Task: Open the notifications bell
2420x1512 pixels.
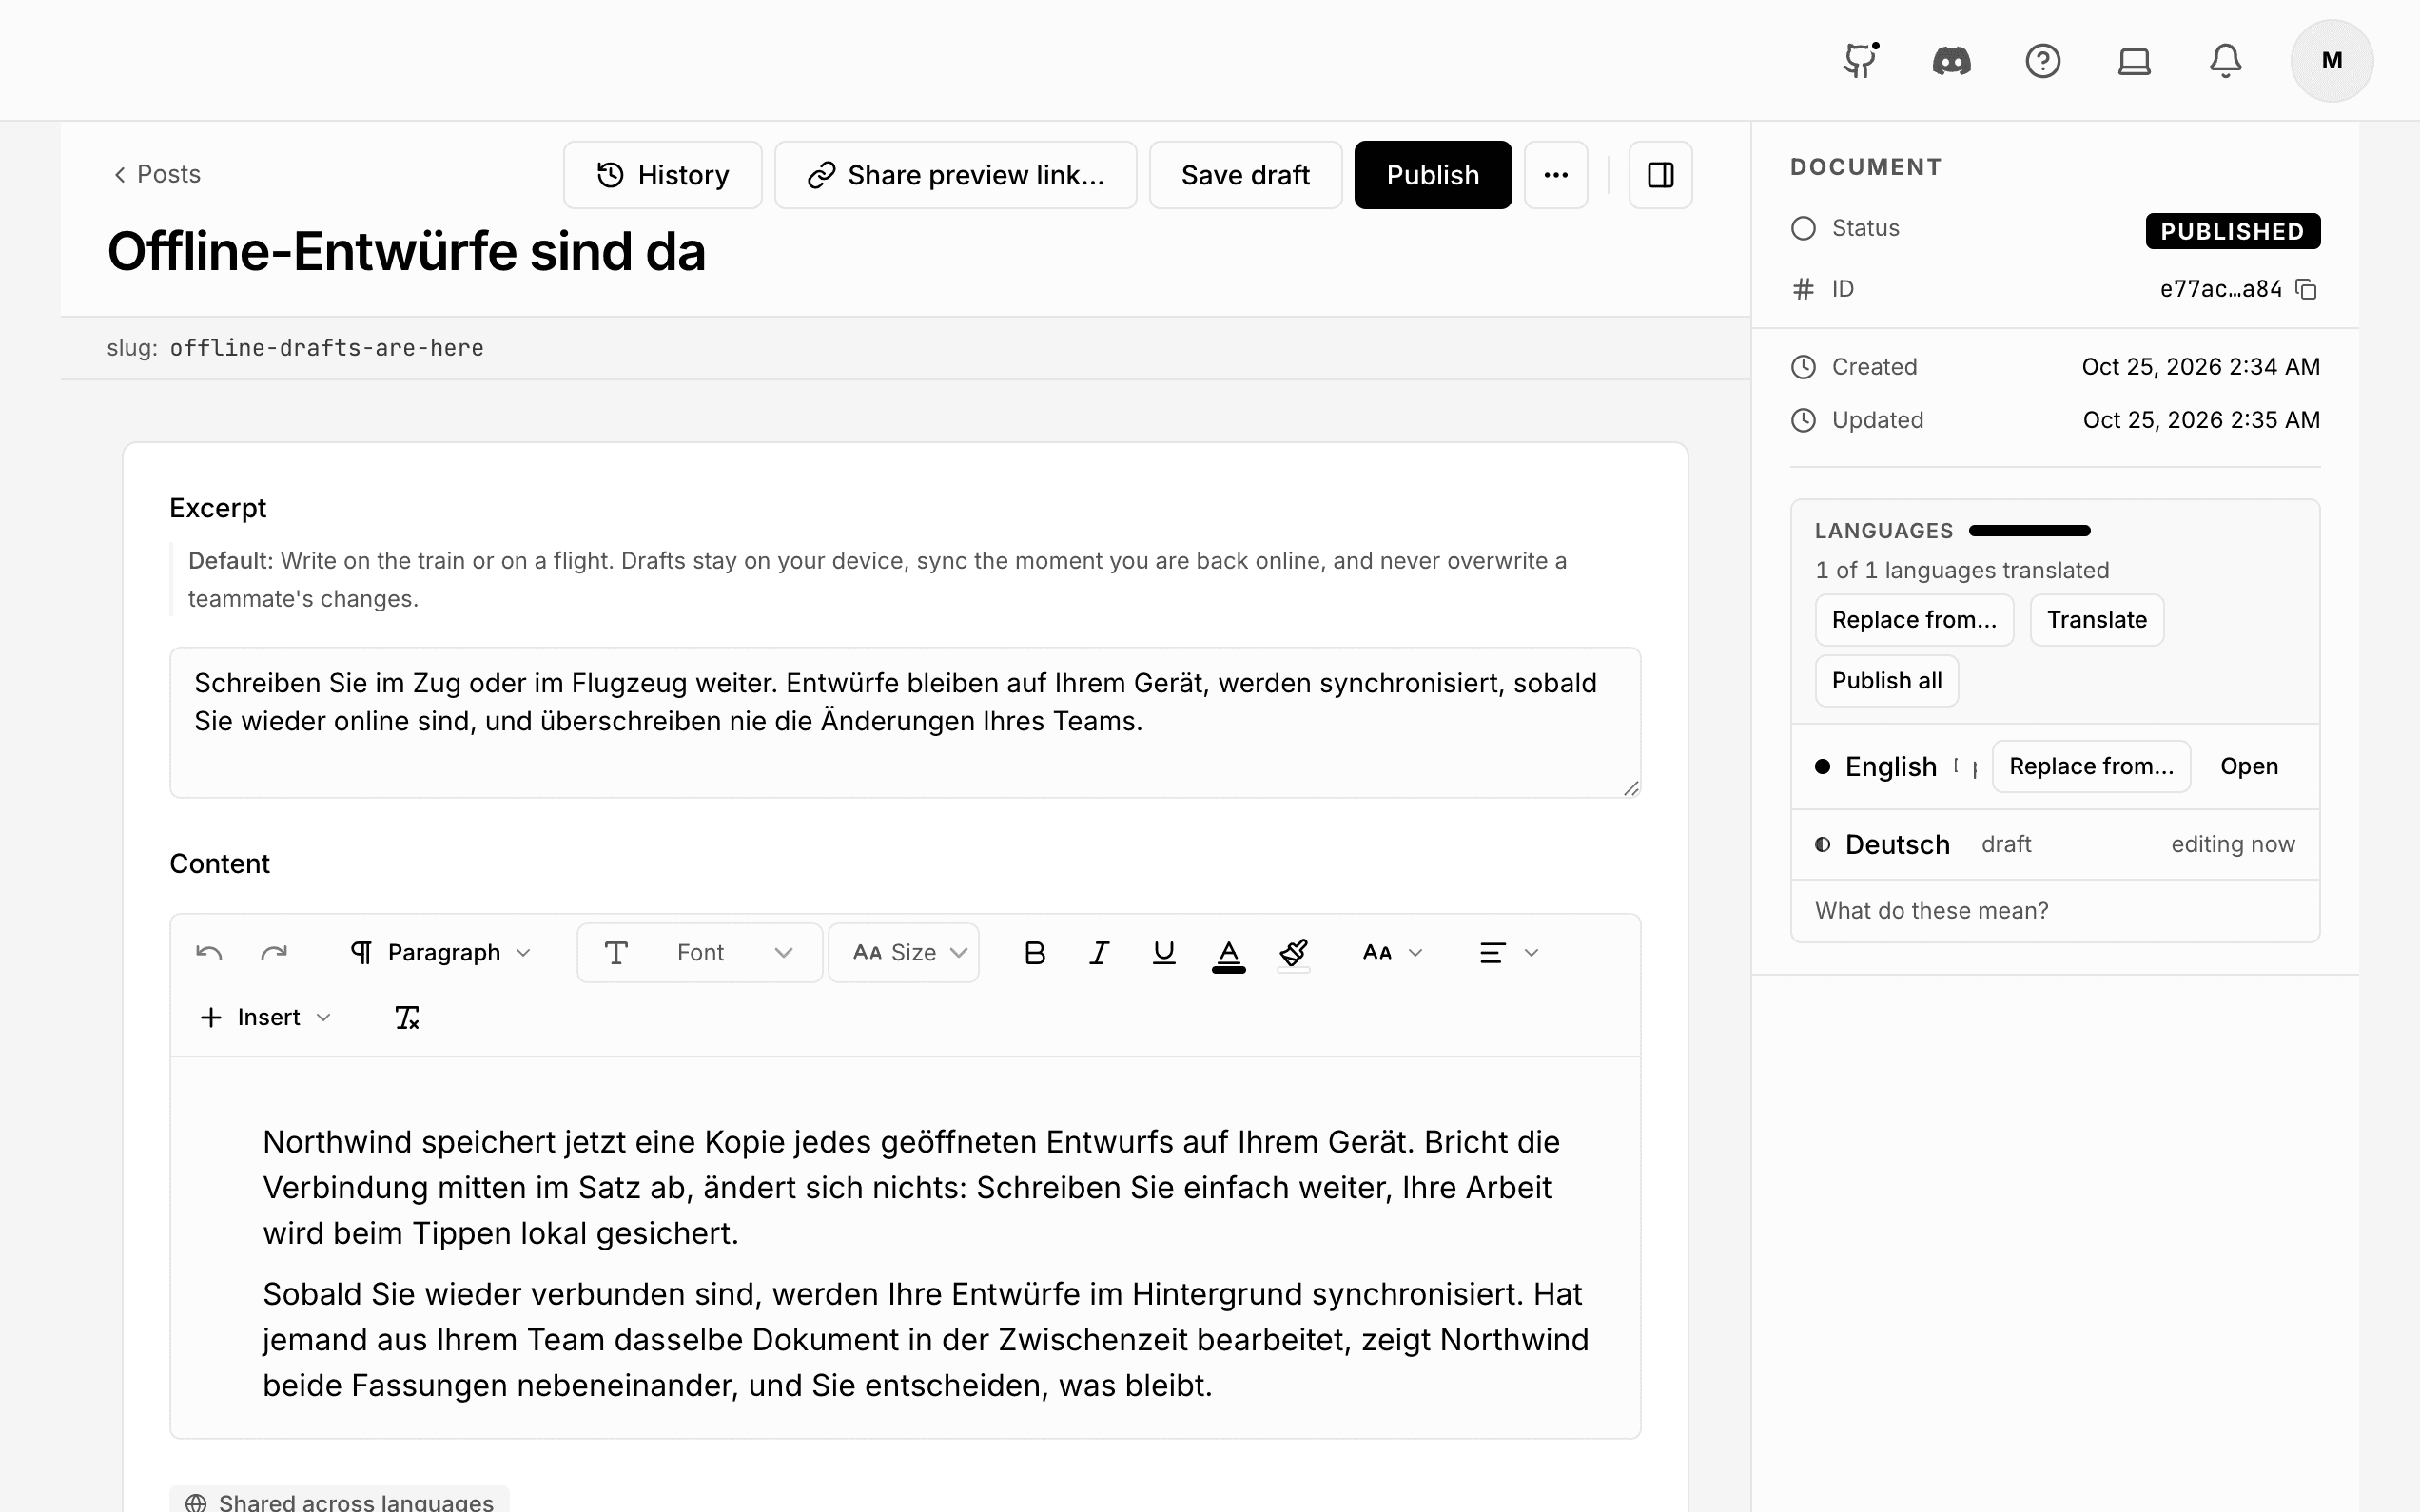Action: coord(2225,61)
